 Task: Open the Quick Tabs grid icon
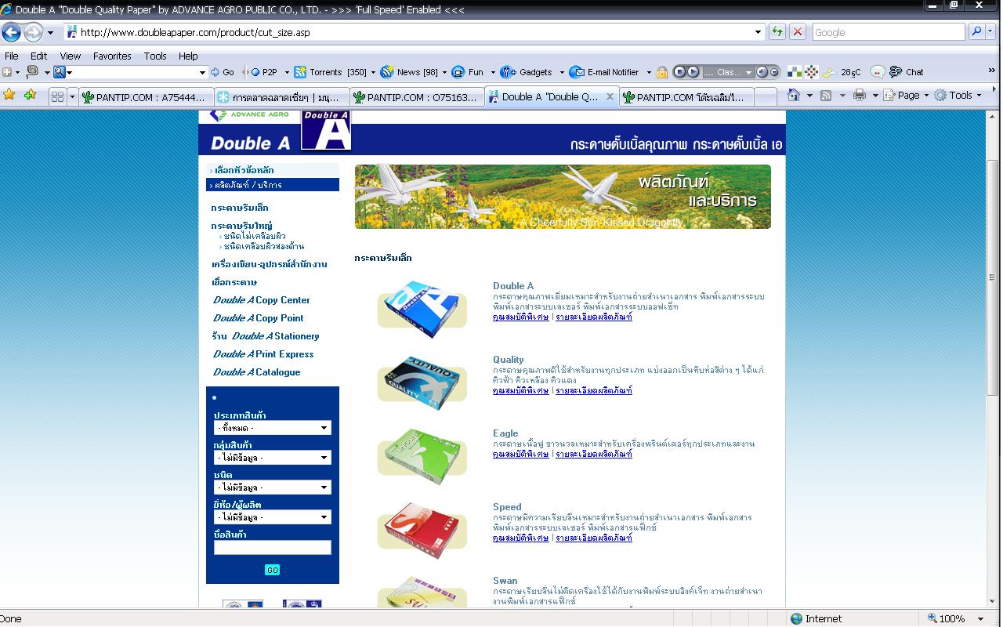click(57, 96)
